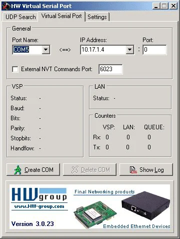Click the VSP Status label

click(18, 98)
